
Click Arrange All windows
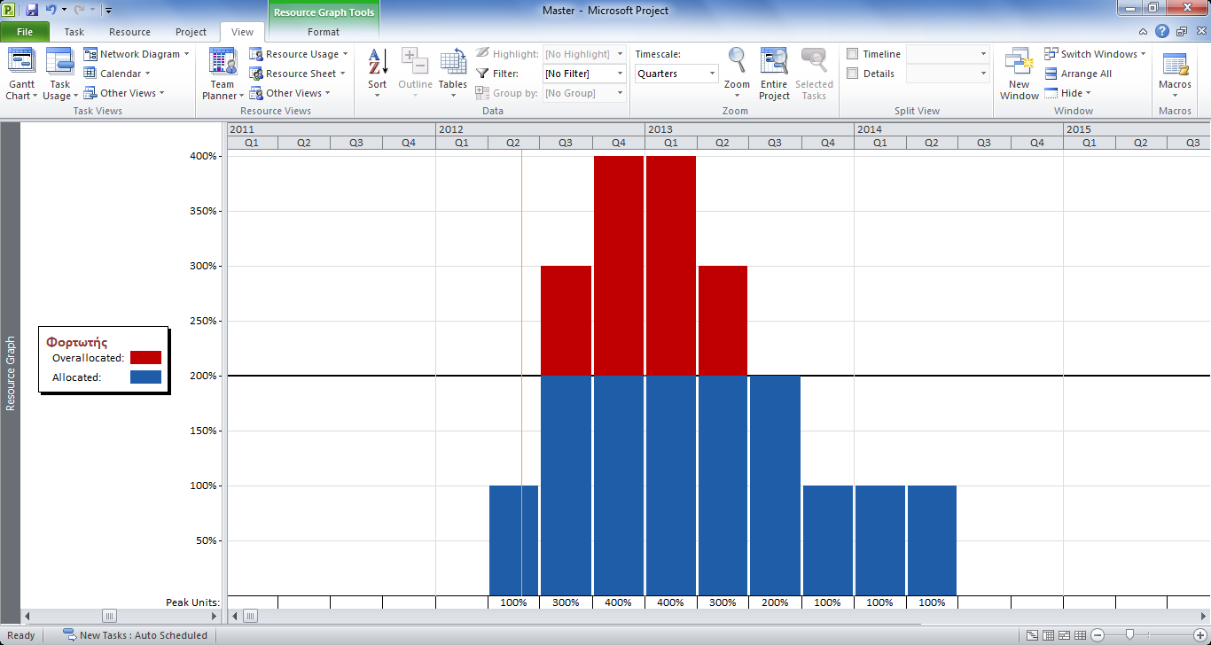click(1078, 74)
